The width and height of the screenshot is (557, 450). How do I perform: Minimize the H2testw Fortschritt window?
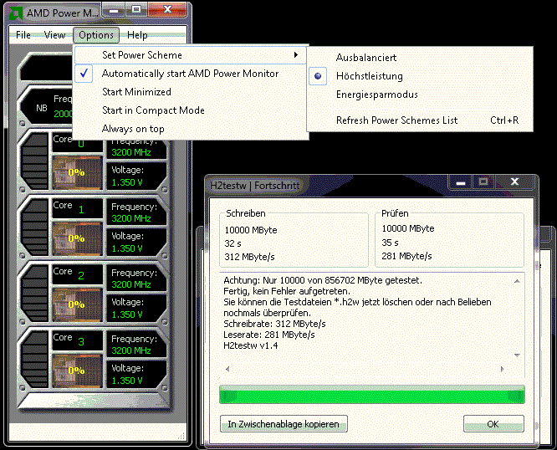tap(461, 182)
